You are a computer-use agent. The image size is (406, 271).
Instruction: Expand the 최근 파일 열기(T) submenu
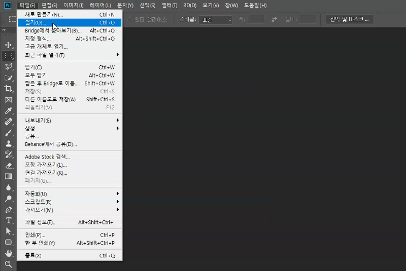(71, 55)
